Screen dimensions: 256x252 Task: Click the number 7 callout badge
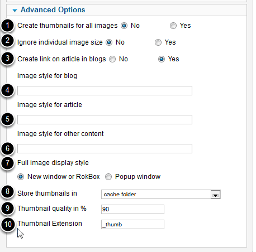point(7,163)
